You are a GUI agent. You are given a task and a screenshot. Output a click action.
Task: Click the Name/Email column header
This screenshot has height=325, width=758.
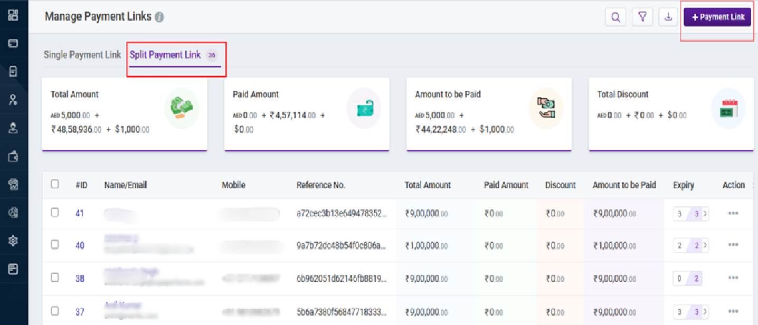pyautogui.click(x=126, y=185)
